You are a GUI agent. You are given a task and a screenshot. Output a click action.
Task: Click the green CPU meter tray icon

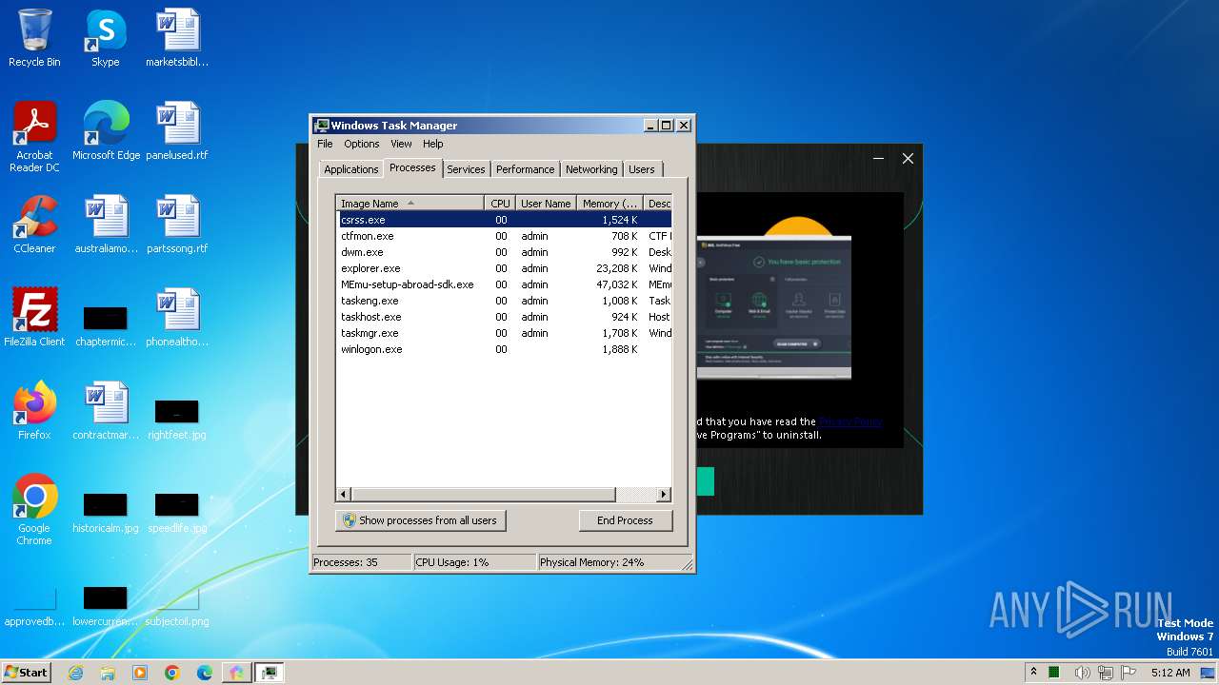pos(1054,673)
